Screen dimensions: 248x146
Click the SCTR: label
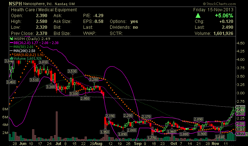click(x=116, y=33)
